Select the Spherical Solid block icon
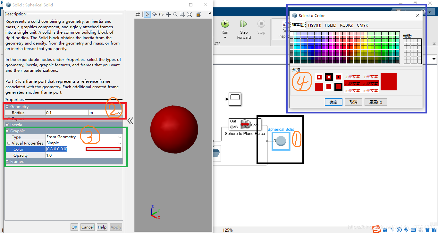The height and width of the screenshot is (233, 438). tap(281, 141)
